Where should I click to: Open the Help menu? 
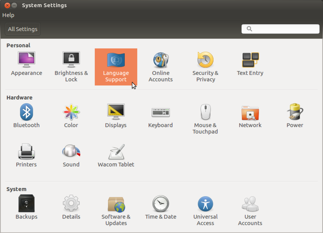[x=8, y=15]
